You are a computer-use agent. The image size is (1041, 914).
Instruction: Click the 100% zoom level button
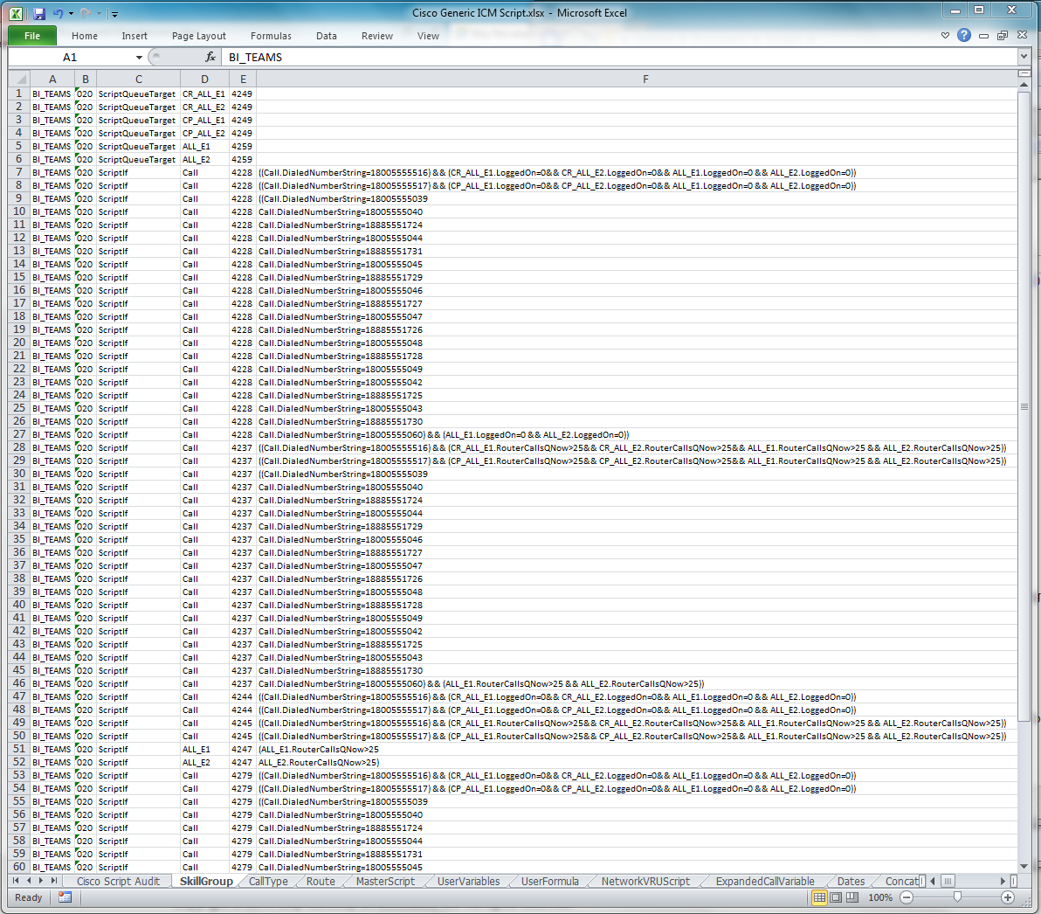879,897
